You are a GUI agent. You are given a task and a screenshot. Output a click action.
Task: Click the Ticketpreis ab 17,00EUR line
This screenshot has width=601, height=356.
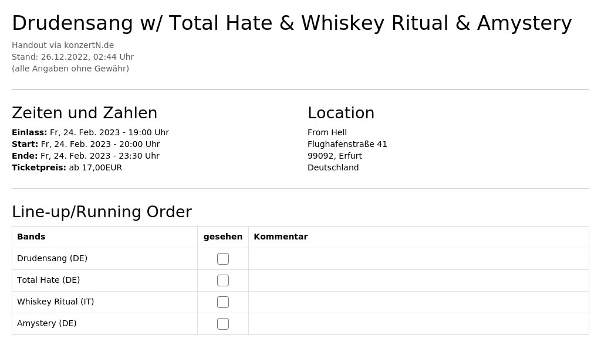67,167
